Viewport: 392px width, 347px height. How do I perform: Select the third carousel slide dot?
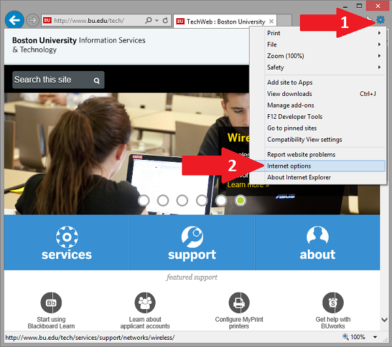pyautogui.click(x=182, y=200)
